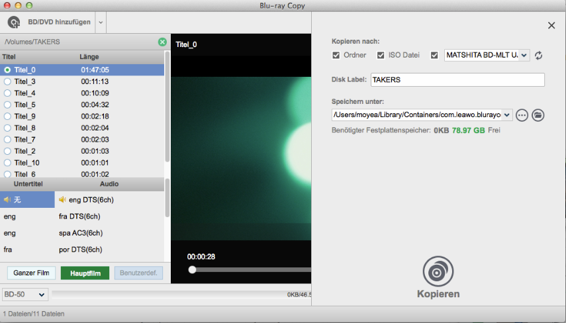Select the 无 subtitle option
566x323 pixels.
27,200
